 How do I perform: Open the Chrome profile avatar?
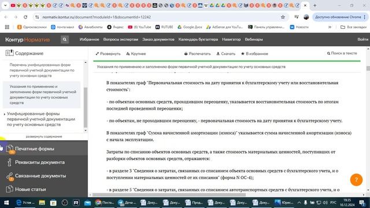coord(306,17)
